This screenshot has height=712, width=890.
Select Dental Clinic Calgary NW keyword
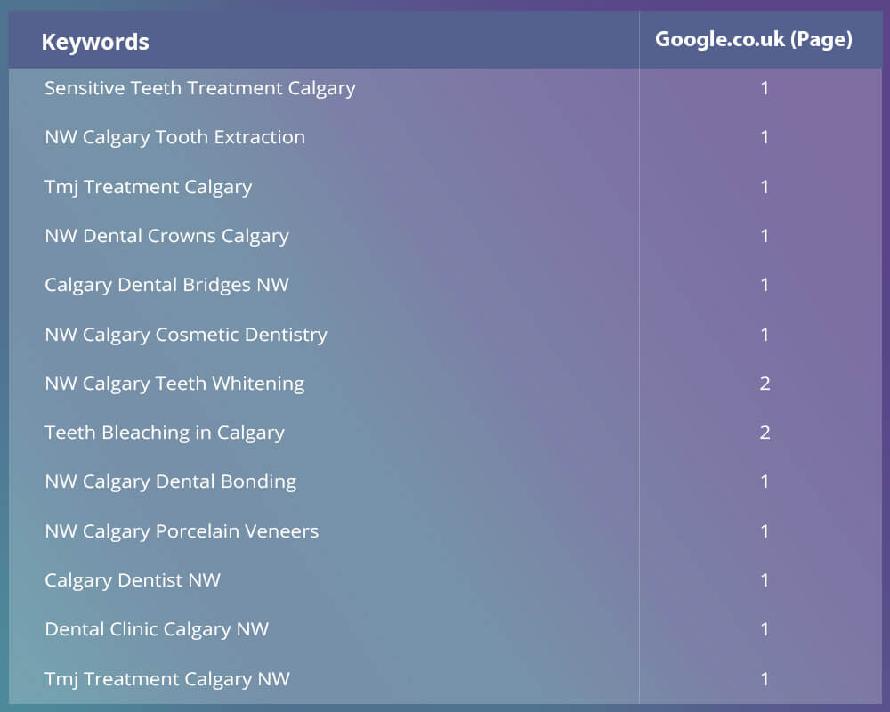click(x=157, y=629)
